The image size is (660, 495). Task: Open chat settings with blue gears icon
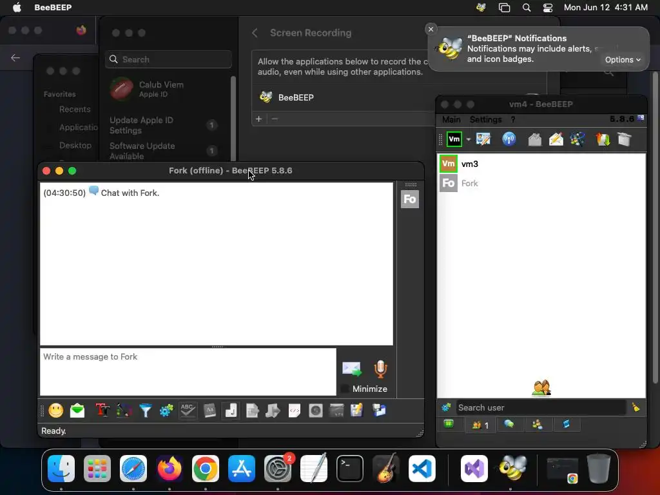tap(166, 410)
